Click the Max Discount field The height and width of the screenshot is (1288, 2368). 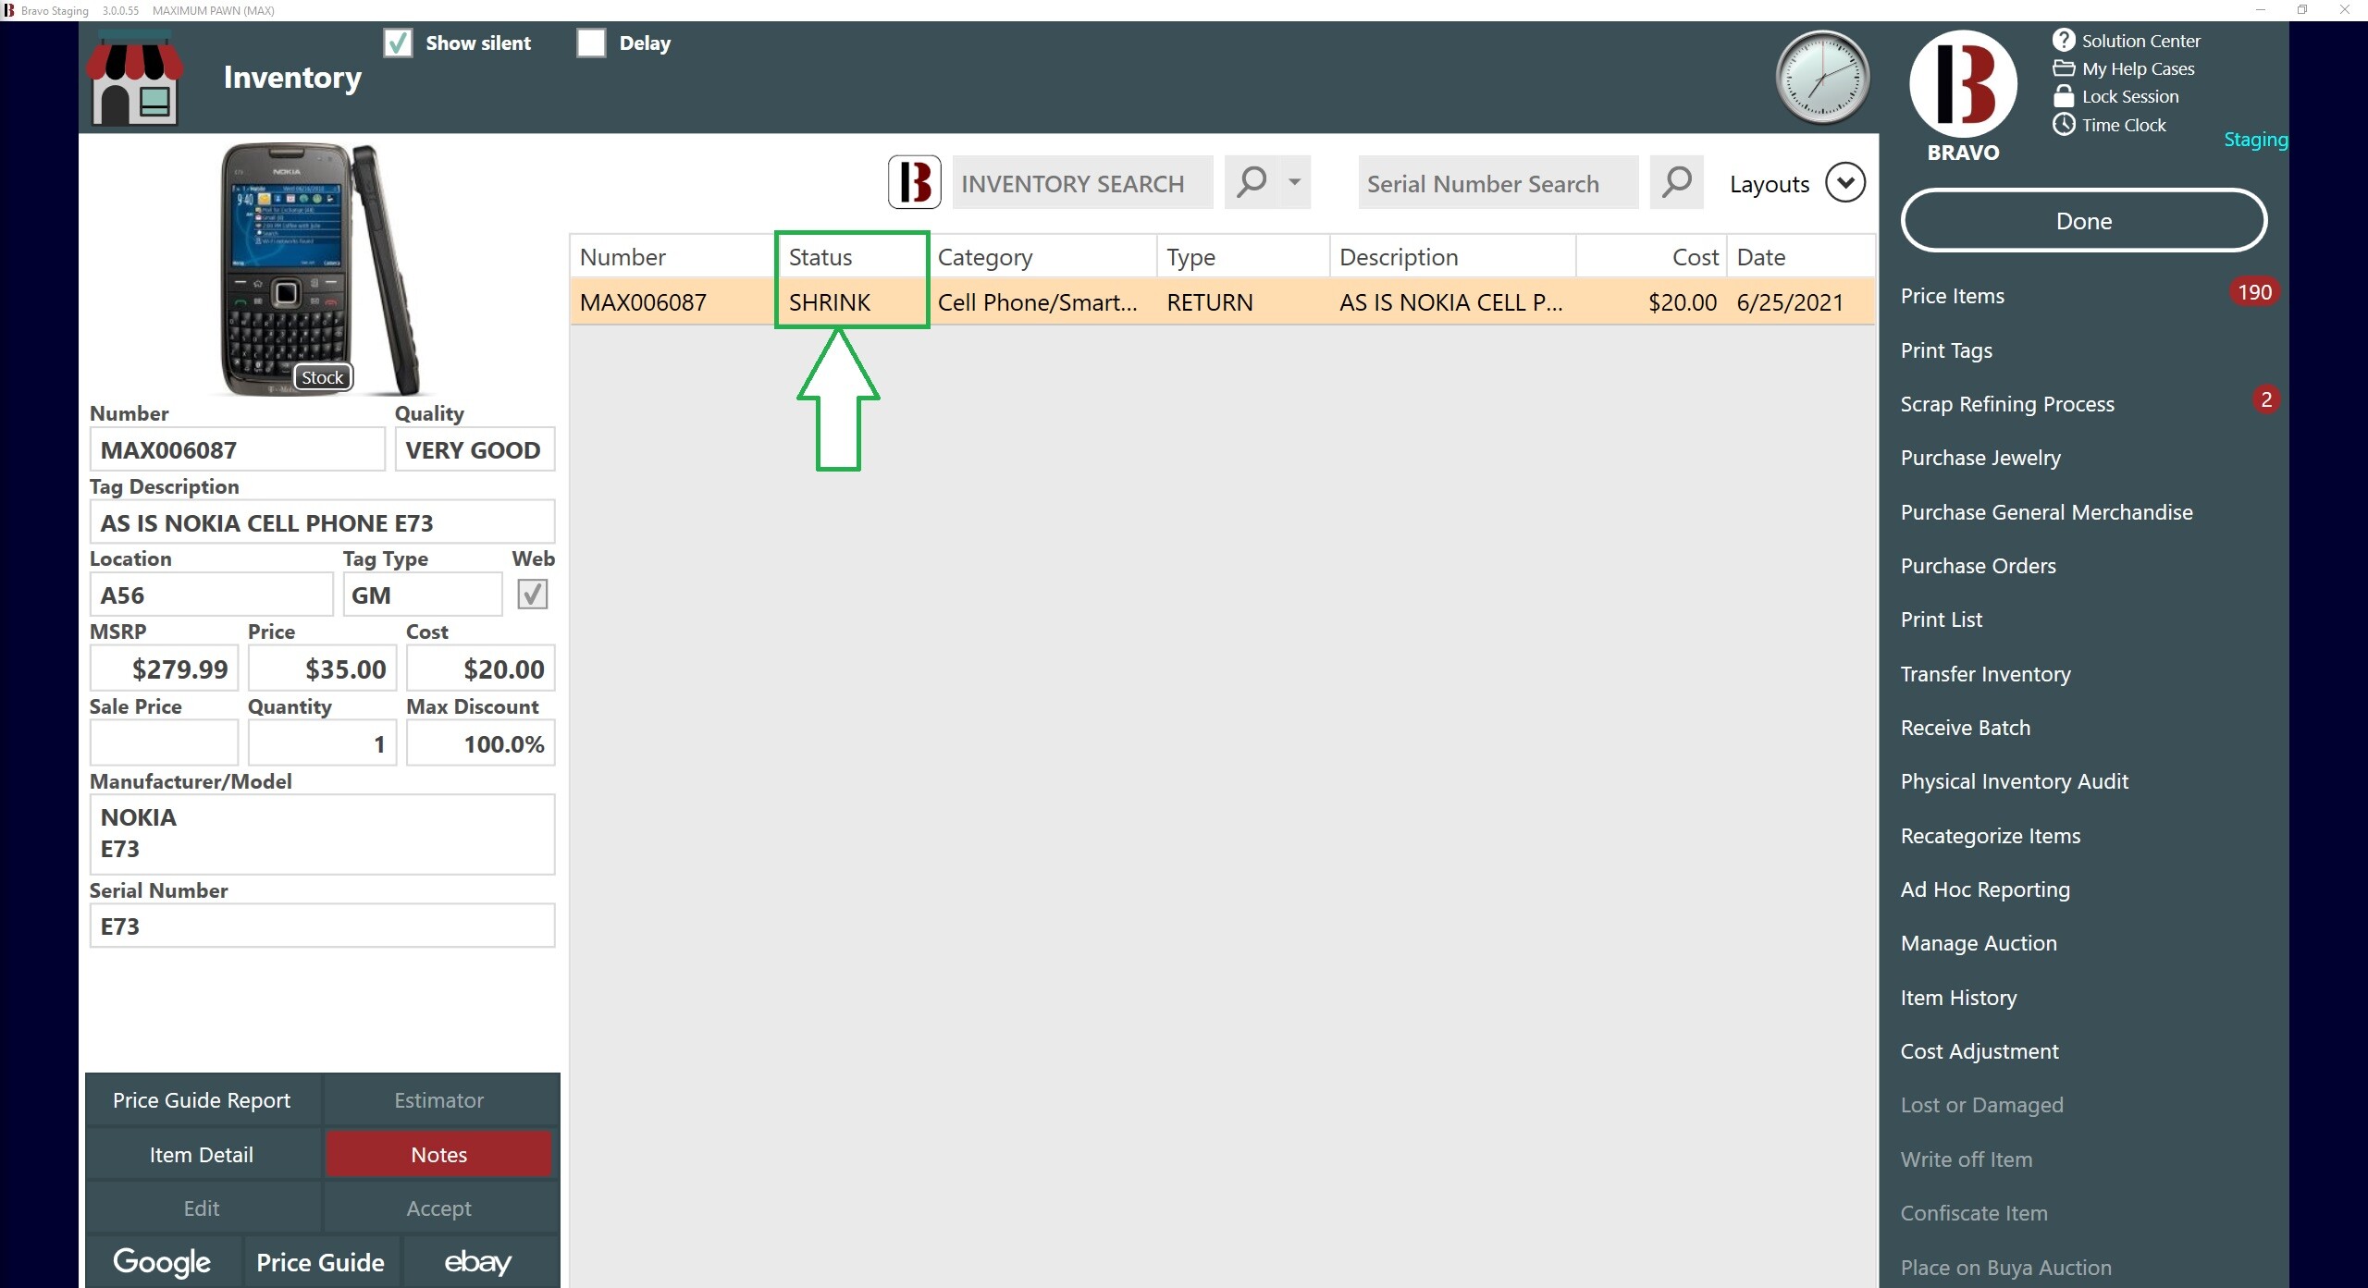point(480,742)
